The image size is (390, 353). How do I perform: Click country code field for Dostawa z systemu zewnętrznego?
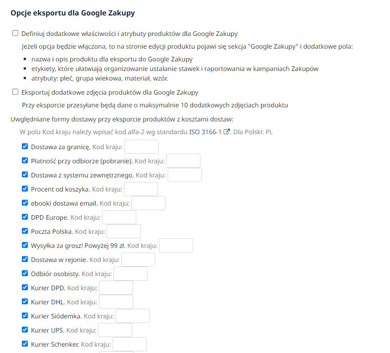click(x=185, y=175)
